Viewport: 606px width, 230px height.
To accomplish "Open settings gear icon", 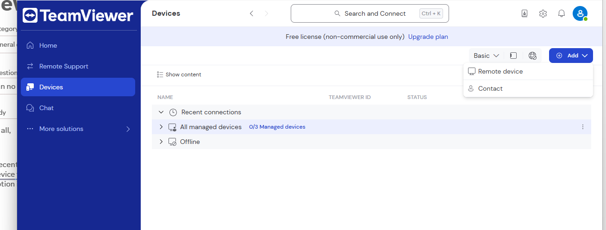I will (543, 13).
